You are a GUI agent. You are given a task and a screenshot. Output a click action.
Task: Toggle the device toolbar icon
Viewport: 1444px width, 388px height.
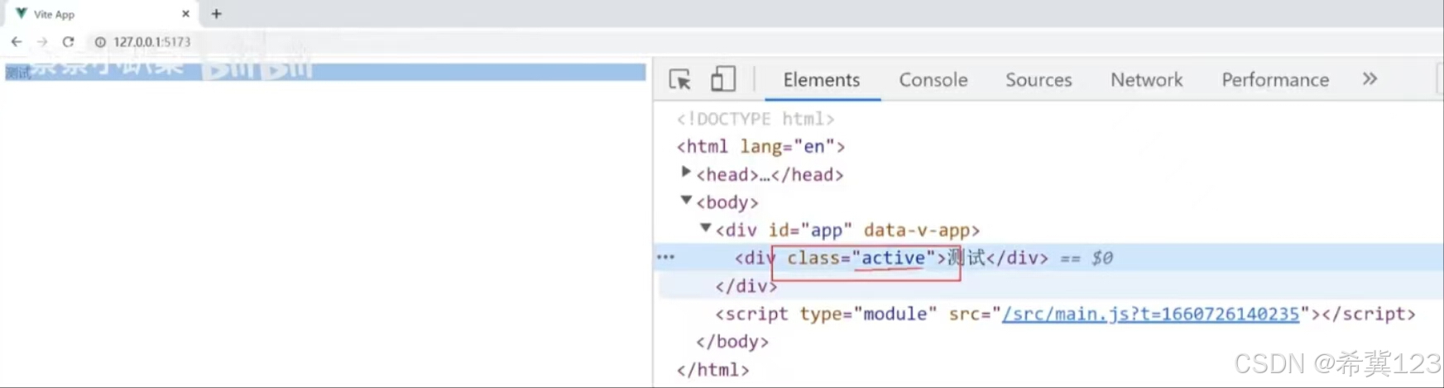point(722,79)
